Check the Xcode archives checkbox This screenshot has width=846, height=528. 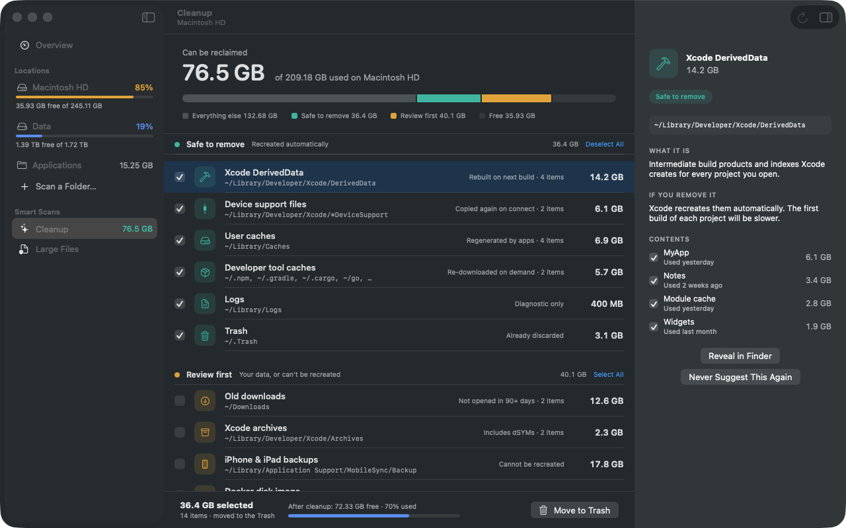click(180, 432)
